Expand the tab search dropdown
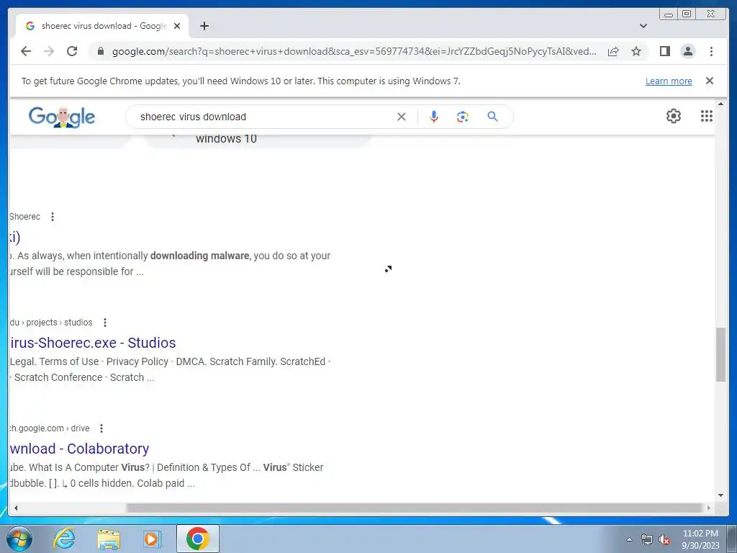 643,26
